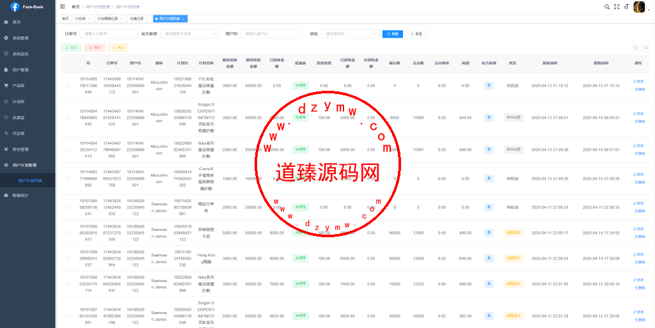Open the 官方派单 select dropdown

(x=189, y=34)
